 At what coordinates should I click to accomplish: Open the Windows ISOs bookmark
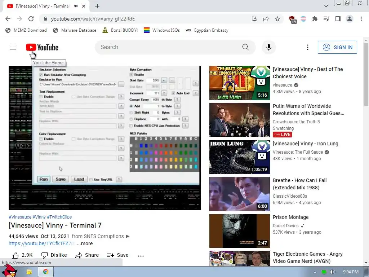coord(162,30)
